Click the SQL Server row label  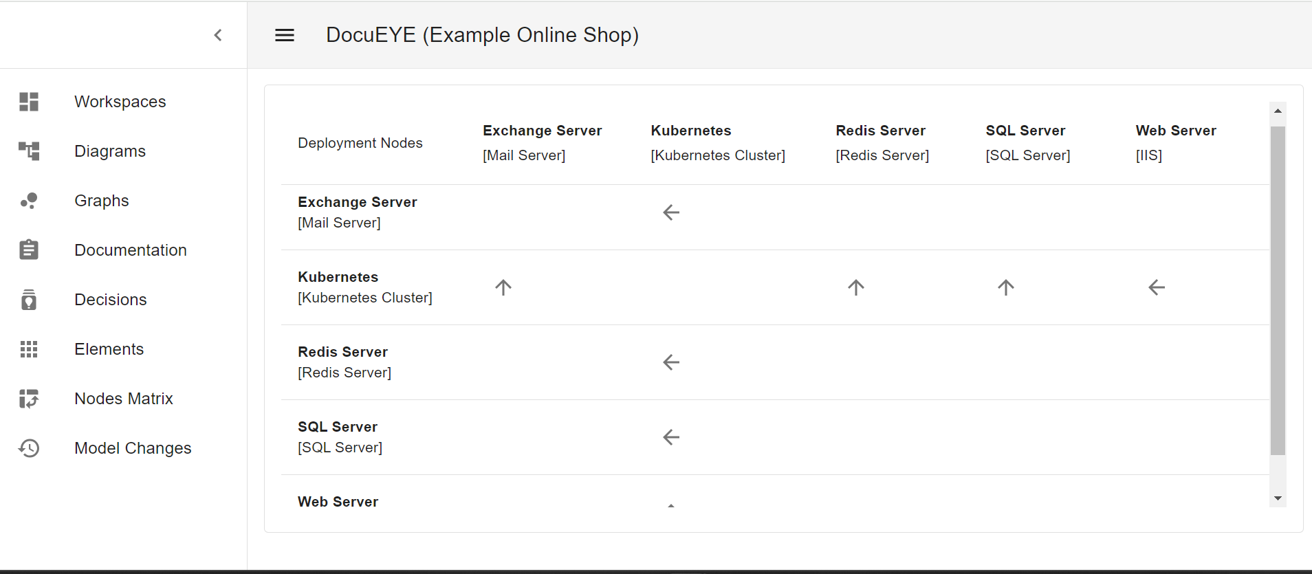coord(338,427)
